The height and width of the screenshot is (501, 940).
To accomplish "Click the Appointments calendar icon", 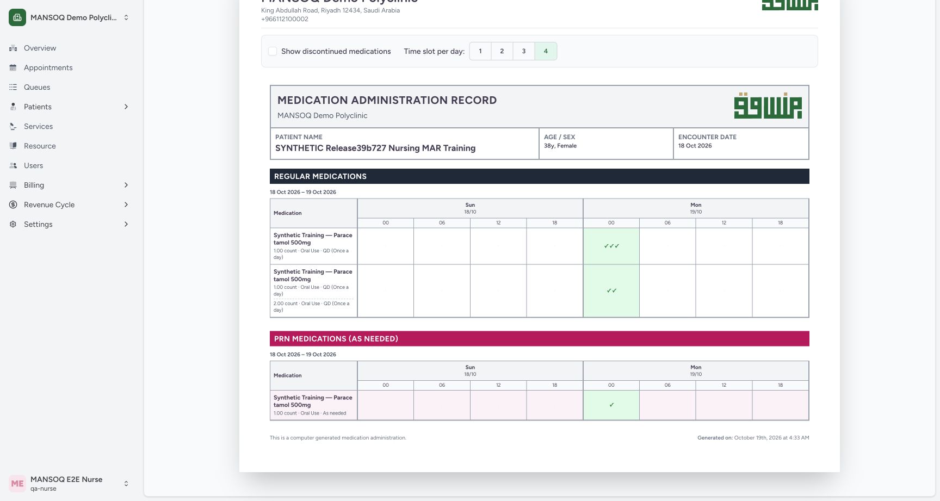I will pos(13,67).
